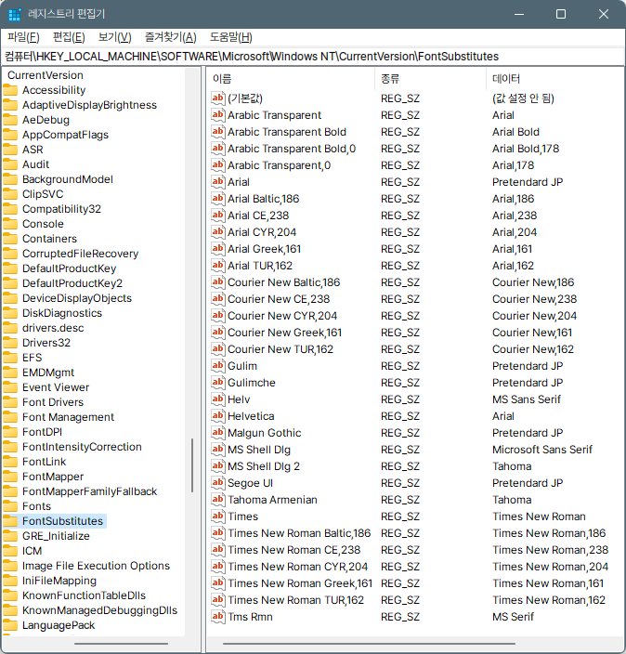The image size is (626, 654).
Task: Select the BackgroundModel key
Action: [68, 179]
